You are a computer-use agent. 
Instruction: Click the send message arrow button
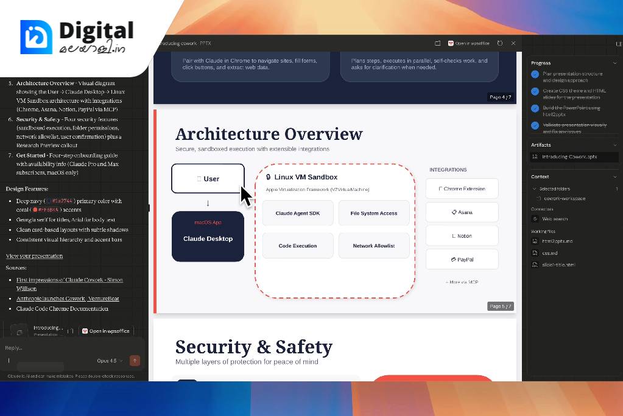[135, 361]
